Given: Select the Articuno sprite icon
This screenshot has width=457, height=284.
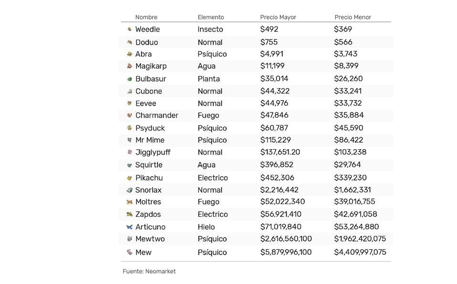Looking at the screenshot, I should click(x=129, y=227).
